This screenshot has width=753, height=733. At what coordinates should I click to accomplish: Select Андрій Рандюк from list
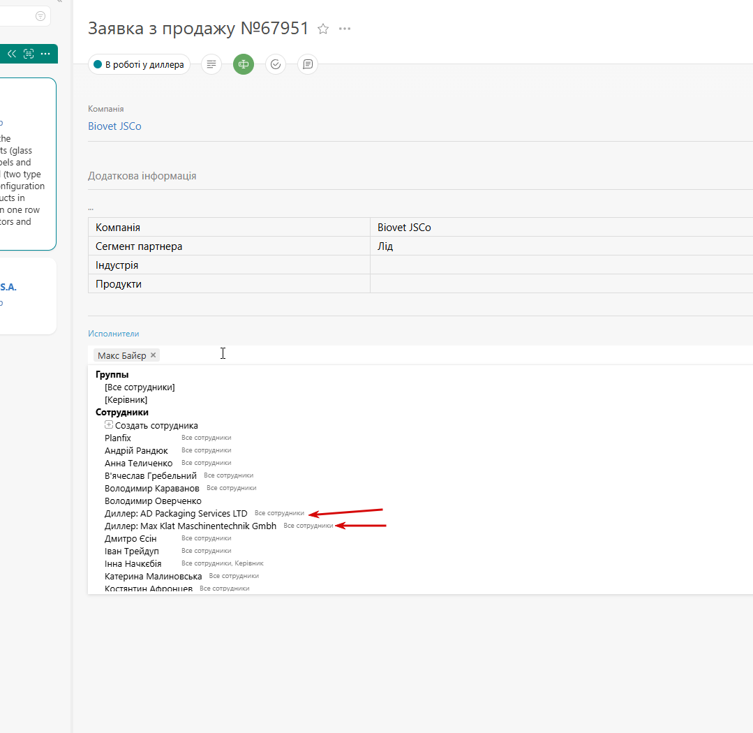[x=136, y=450]
